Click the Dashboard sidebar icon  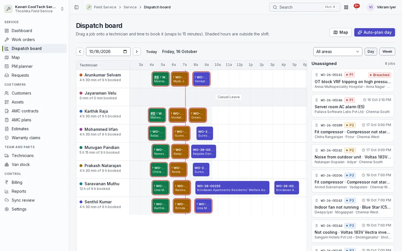tap(7, 30)
